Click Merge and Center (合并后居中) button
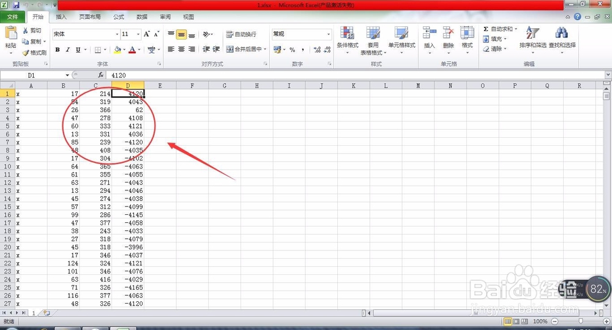 [x=244, y=49]
